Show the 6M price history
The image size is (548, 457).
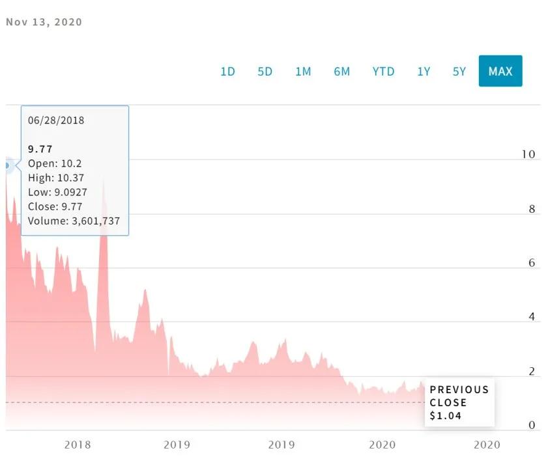(341, 71)
